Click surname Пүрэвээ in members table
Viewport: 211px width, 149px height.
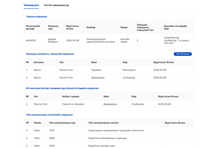(96, 70)
